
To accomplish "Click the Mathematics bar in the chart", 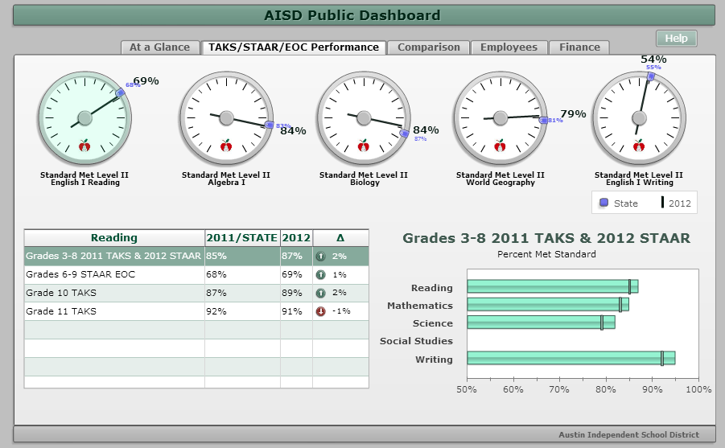I will coord(547,305).
